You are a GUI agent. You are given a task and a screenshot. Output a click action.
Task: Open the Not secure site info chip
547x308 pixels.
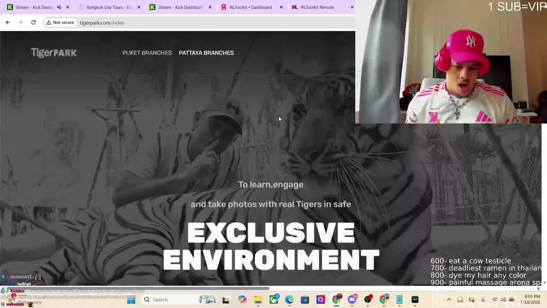pos(60,22)
